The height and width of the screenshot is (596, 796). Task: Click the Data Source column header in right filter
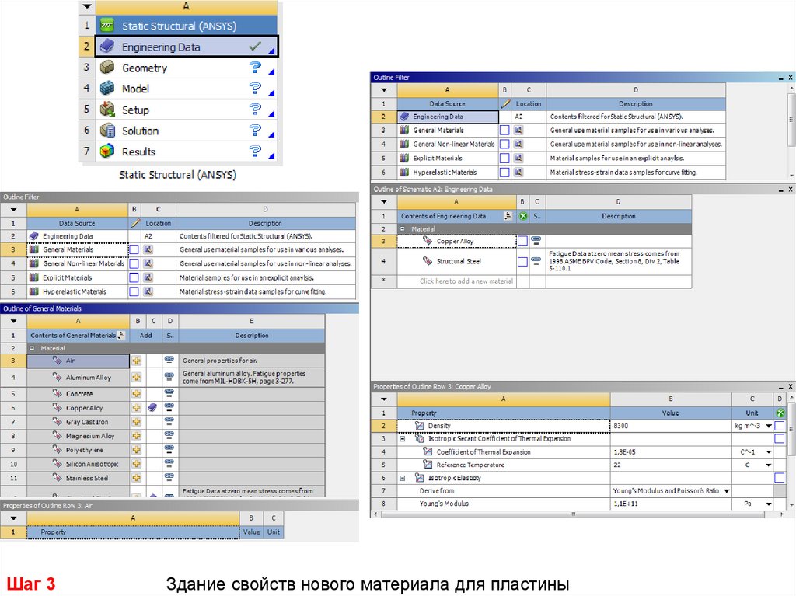tap(447, 103)
